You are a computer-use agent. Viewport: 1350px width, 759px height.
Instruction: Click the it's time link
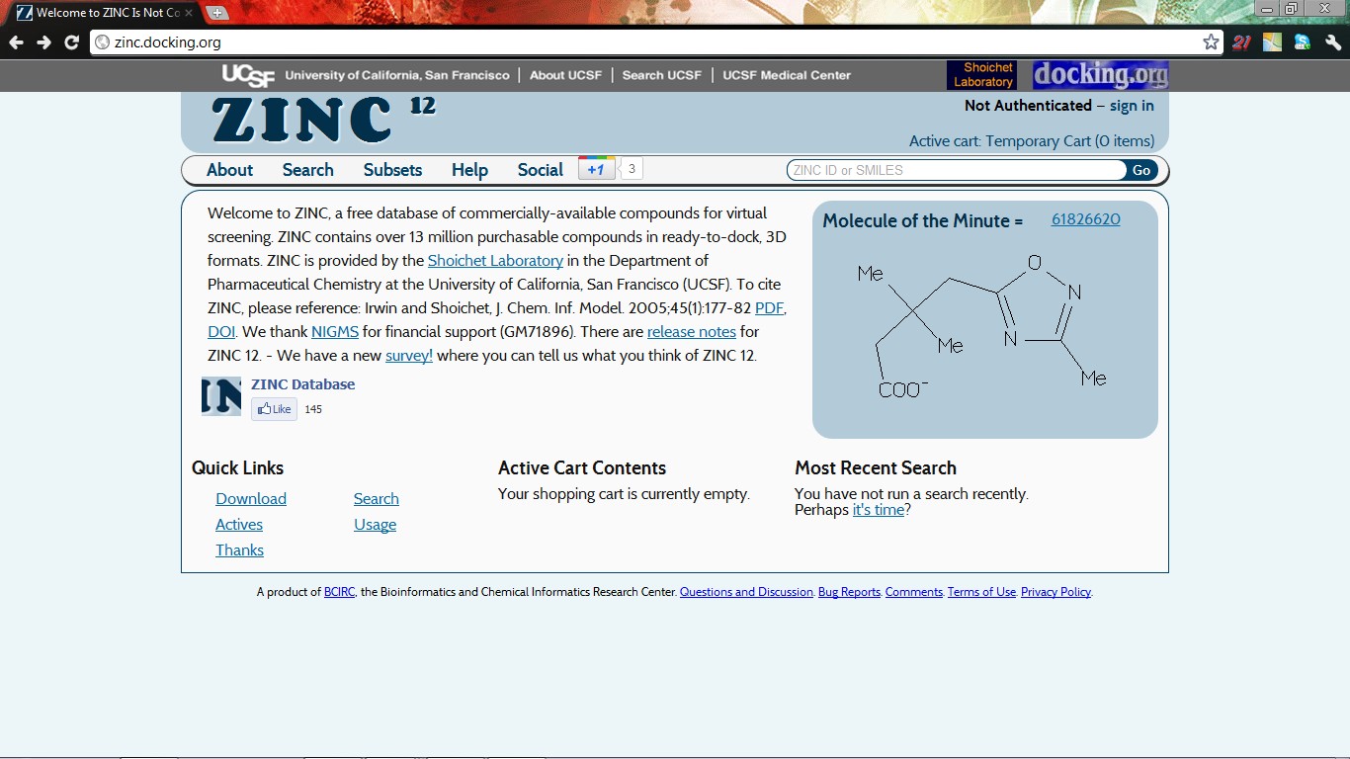pos(879,510)
